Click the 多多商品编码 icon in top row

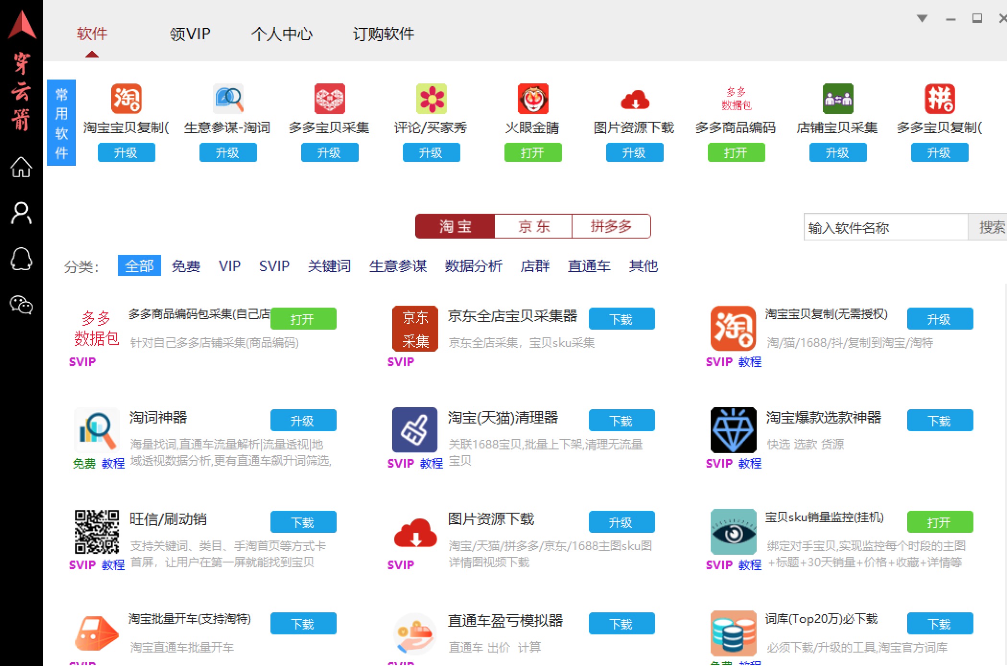737,99
